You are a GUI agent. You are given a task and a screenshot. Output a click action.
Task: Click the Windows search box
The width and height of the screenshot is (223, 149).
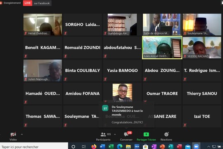point(34,147)
